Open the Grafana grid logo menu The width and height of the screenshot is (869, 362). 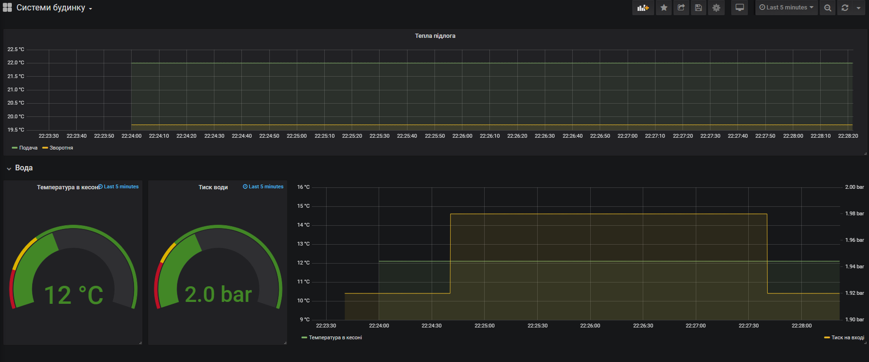click(7, 8)
